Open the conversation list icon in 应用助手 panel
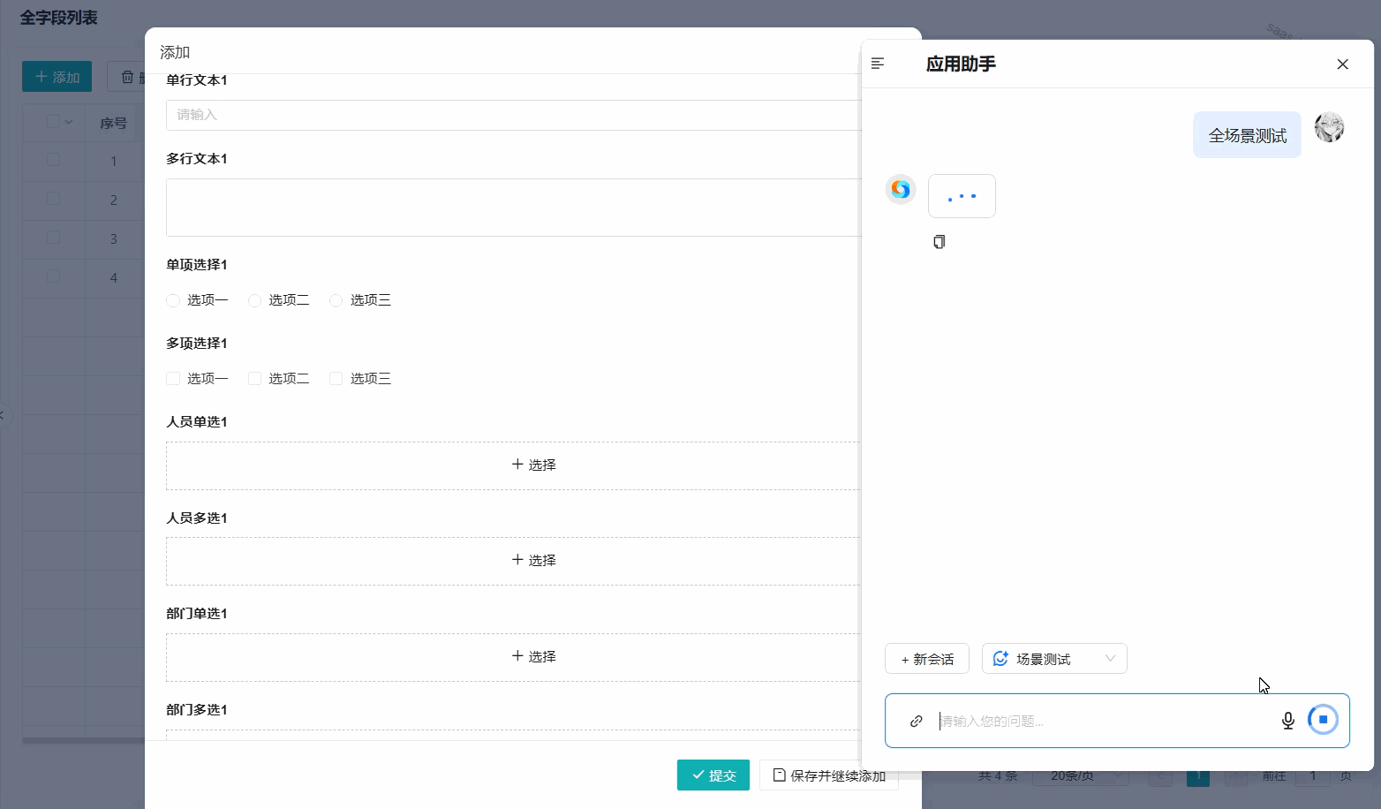1381x809 pixels. pos(877,63)
